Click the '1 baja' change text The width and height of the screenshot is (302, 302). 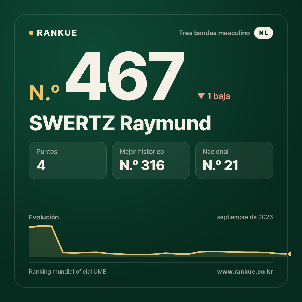219,96
